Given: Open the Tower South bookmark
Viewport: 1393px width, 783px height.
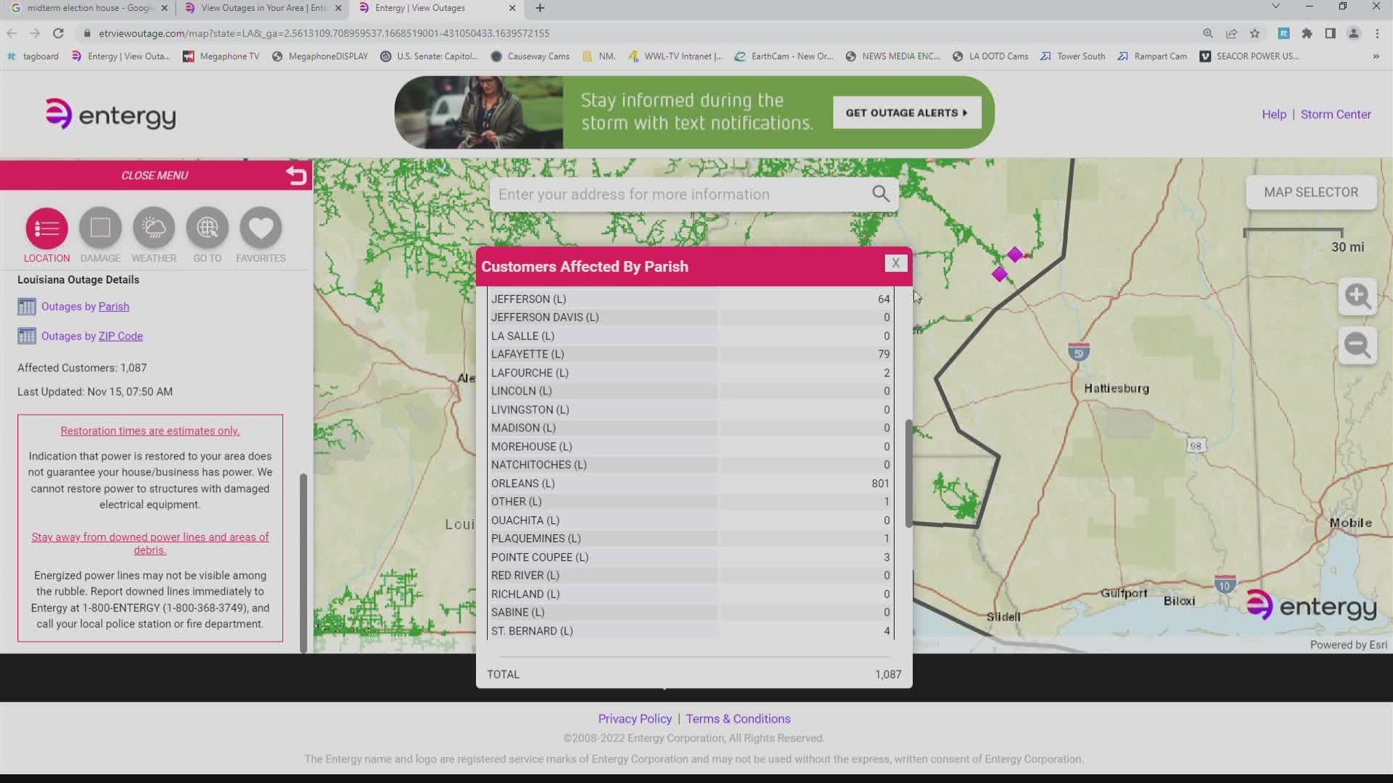Looking at the screenshot, I should [x=1073, y=57].
